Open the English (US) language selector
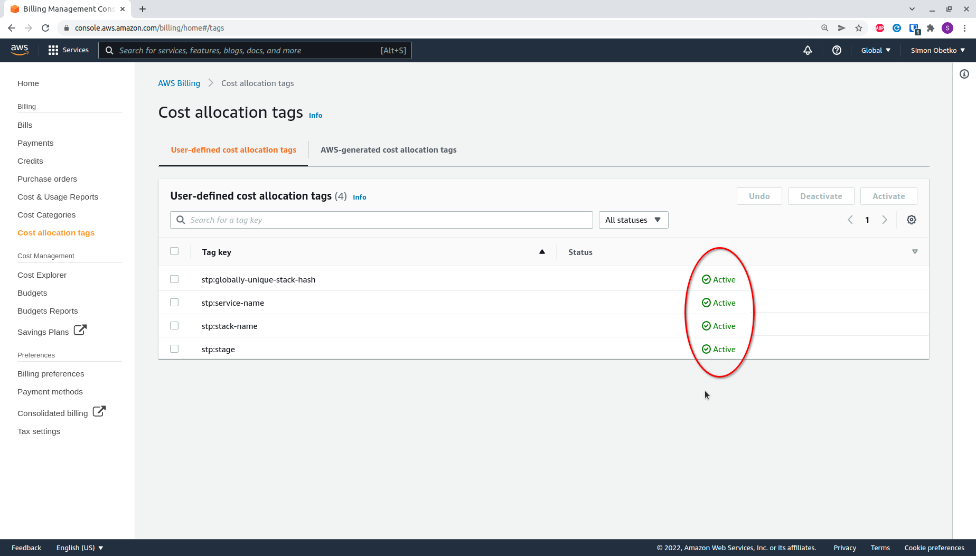This screenshot has width=976, height=556. tap(80, 548)
